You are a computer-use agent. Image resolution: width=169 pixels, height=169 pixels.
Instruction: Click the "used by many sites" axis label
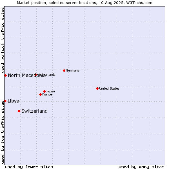pos(141,167)
